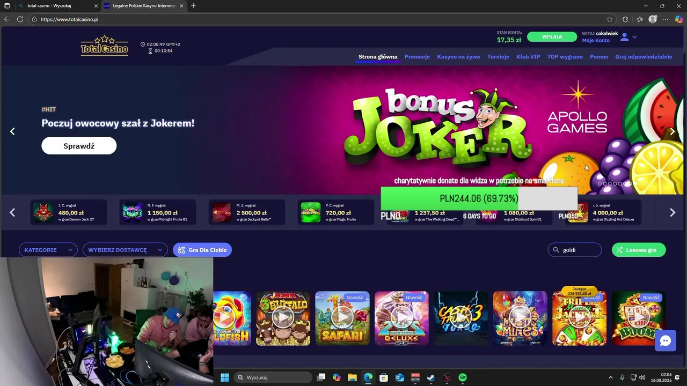Open Magic Fruits winner card
The height and width of the screenshot is (386, 687).
336,212
